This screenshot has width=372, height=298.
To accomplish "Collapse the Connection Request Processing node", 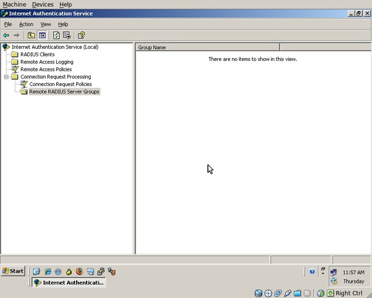I will point(6,77).
